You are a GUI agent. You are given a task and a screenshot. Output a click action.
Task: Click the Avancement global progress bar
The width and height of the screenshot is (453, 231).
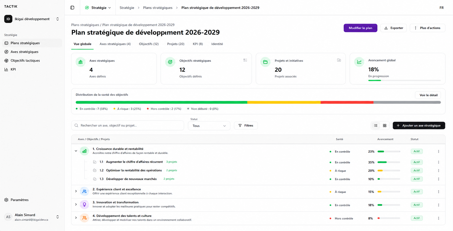(405, 80)
